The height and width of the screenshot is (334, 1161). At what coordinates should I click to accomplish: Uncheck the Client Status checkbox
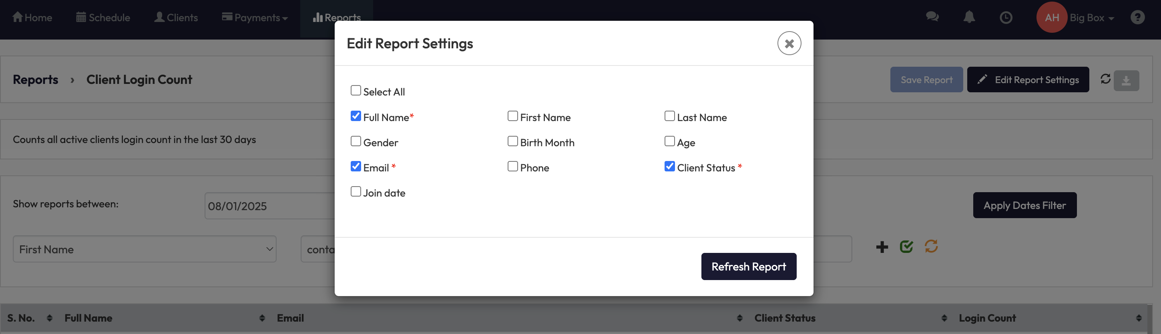pos(669,167)
